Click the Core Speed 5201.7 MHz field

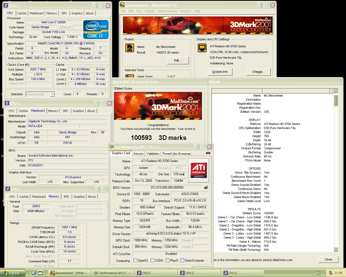38,70
